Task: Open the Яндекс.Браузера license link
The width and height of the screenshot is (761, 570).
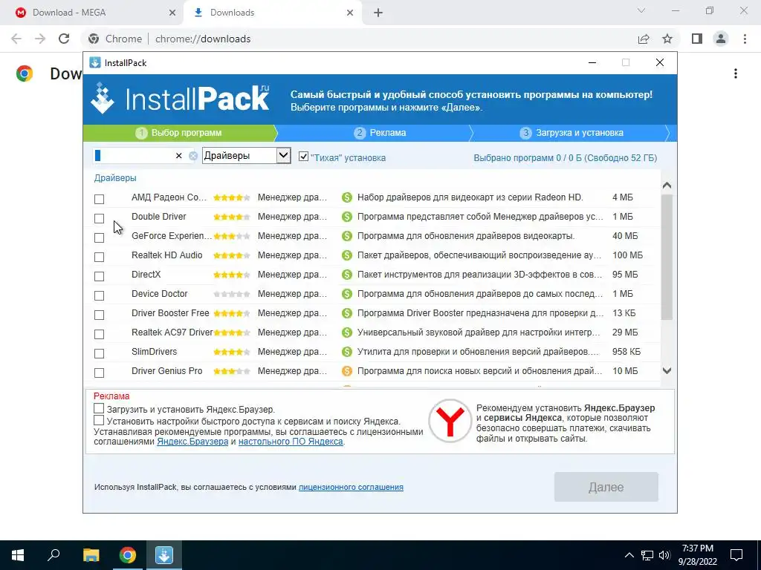Action: coord(192,442)
